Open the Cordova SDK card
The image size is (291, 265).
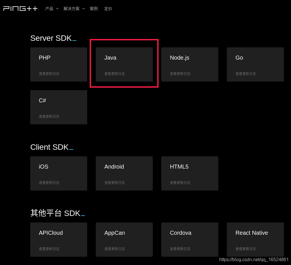pyautogui.click(x=190, y=240)
